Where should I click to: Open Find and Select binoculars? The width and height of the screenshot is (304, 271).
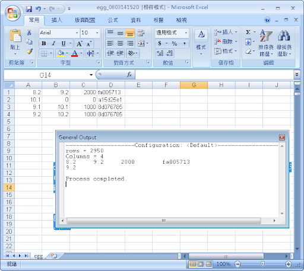pos(284,43)
